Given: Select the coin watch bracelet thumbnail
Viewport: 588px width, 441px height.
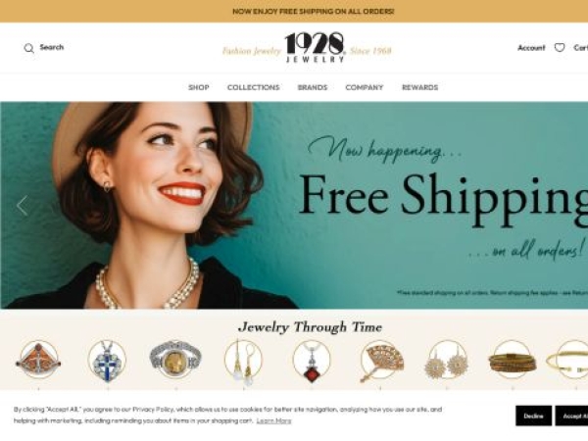Looking at the screenshot, I should [x=175, y=360].
